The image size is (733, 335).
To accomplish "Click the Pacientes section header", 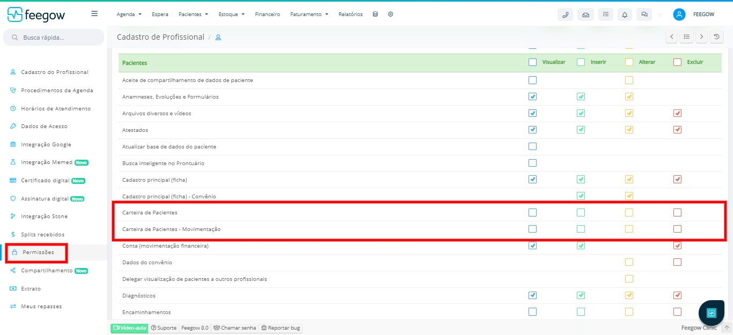I will click(x=135, y=63).
